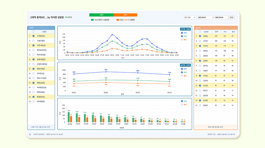Uncheck group row 6 결제/환불팀
The width and height of the screenshot is (265, 148).
33,59
